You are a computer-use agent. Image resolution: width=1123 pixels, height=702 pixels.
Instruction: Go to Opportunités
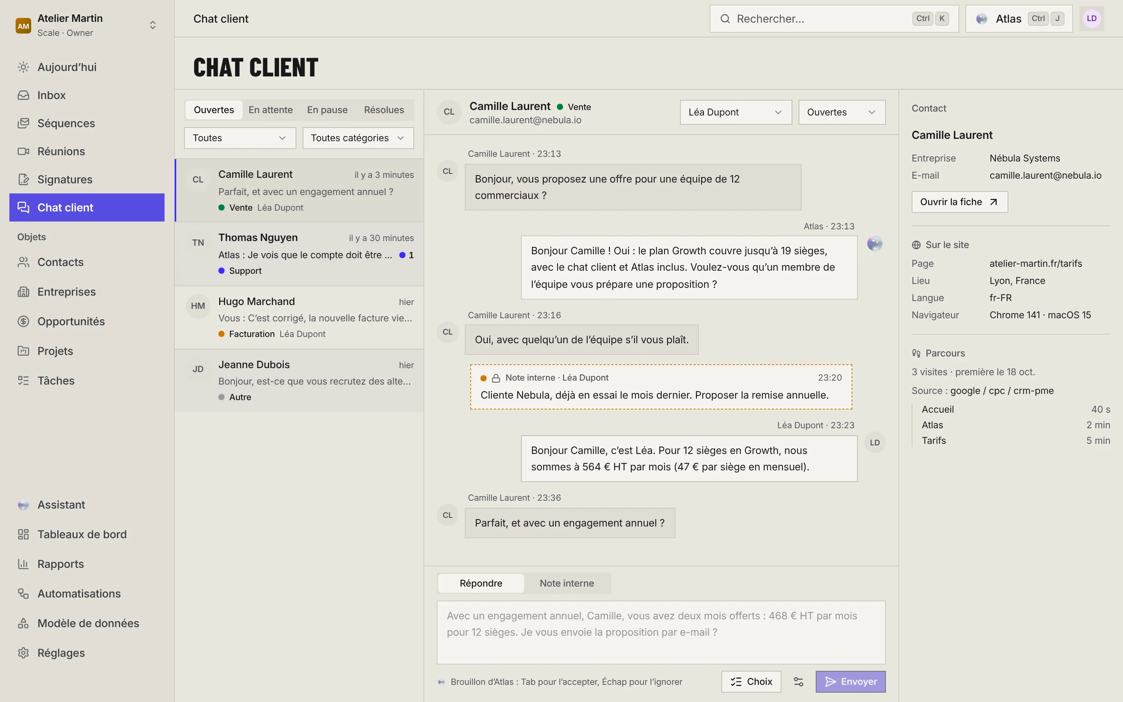point(87,321)
